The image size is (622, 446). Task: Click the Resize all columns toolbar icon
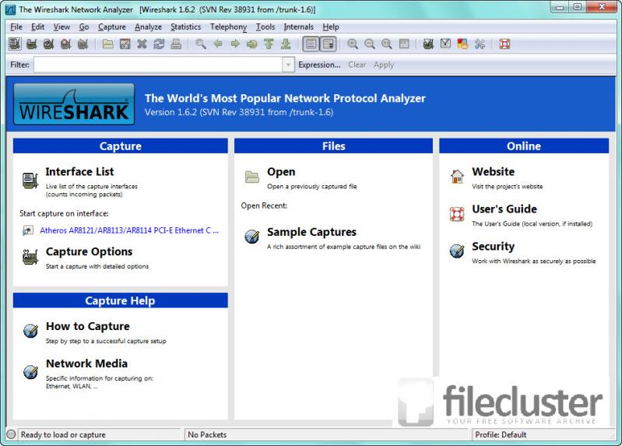[x=404, y=44]
